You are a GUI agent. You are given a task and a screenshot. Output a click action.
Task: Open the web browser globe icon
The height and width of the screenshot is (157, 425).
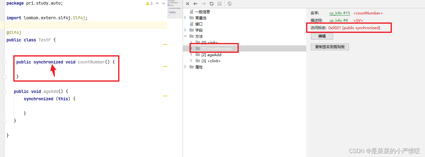tap(230, 4)
